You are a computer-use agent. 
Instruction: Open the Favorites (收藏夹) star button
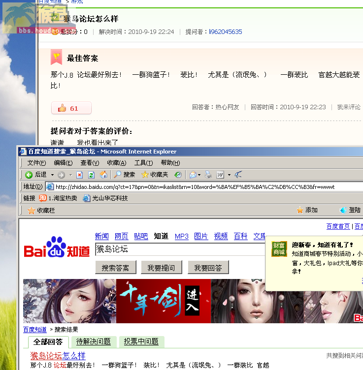pyautogui.click(x=155, y=175)
